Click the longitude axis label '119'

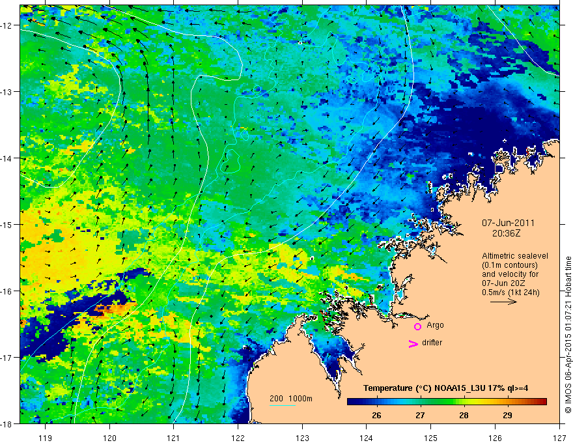point(46,438)
